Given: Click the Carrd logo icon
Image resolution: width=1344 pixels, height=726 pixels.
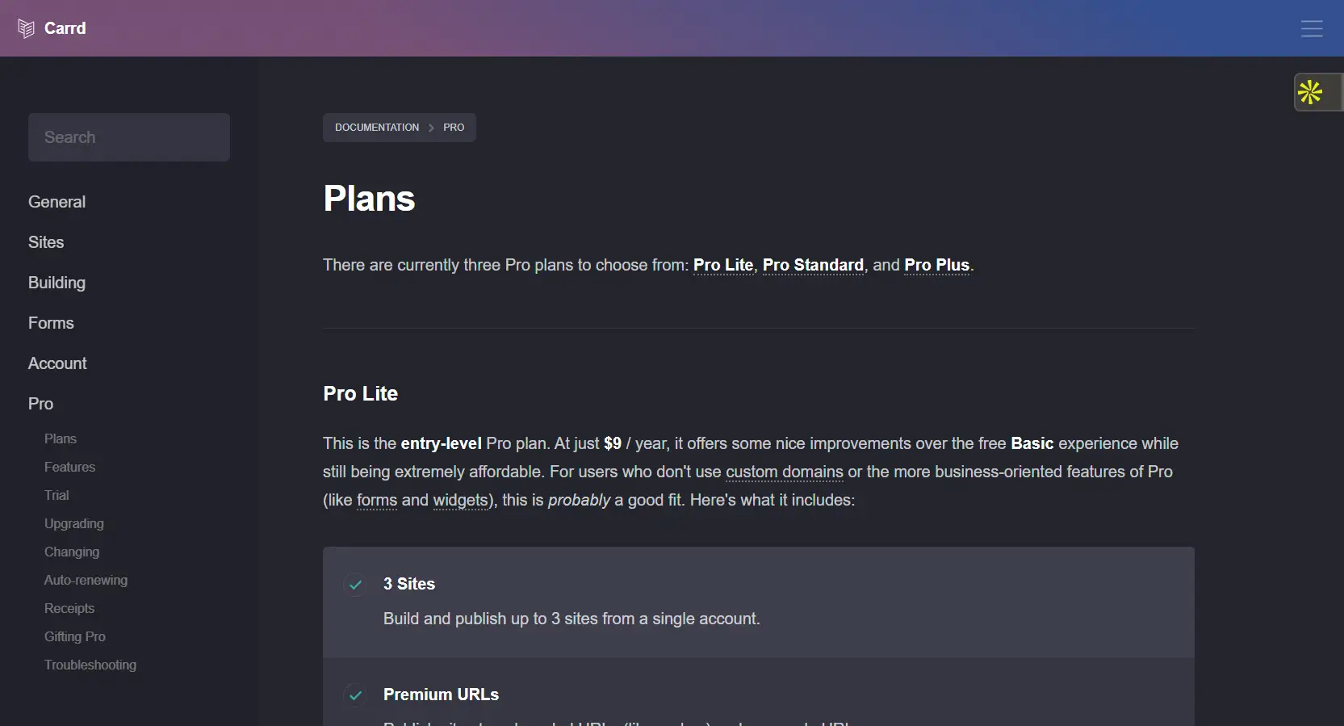Looking at the screenshot, I should point(26,28).
